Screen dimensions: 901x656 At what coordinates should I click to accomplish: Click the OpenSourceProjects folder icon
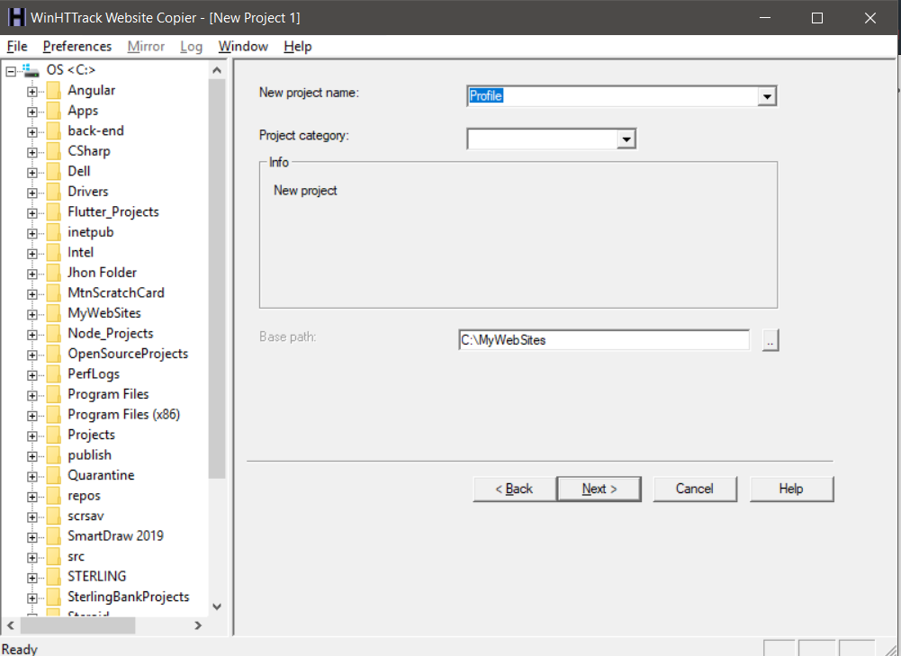(x=53, y=354)
